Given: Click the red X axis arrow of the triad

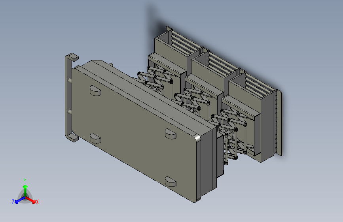Looking at the screenshot, I should 30,200.
